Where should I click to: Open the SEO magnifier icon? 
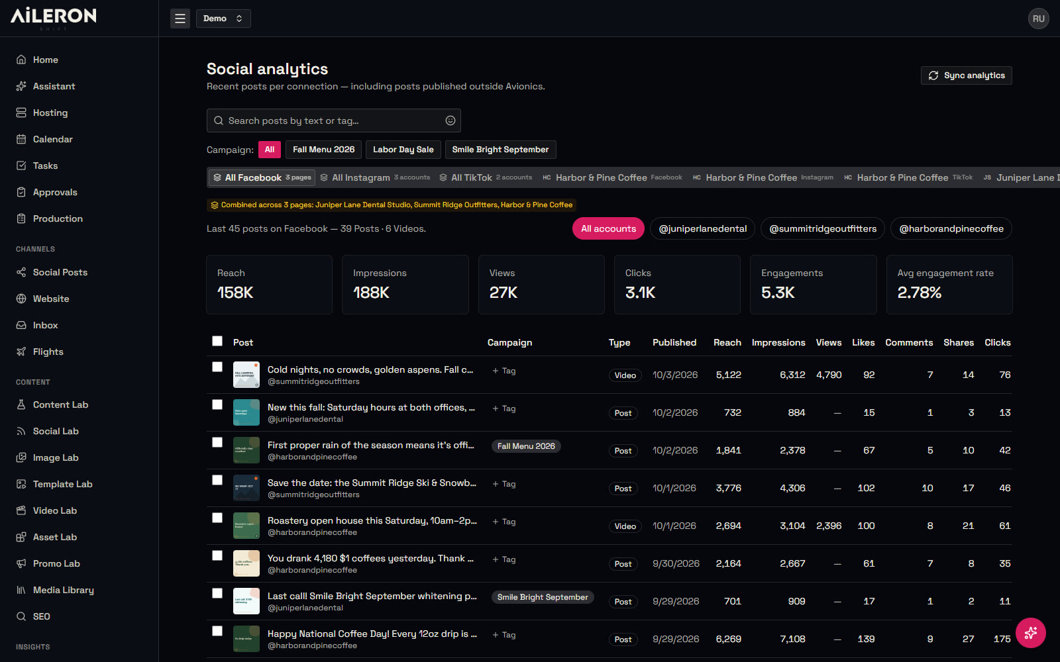click(21, 616)
